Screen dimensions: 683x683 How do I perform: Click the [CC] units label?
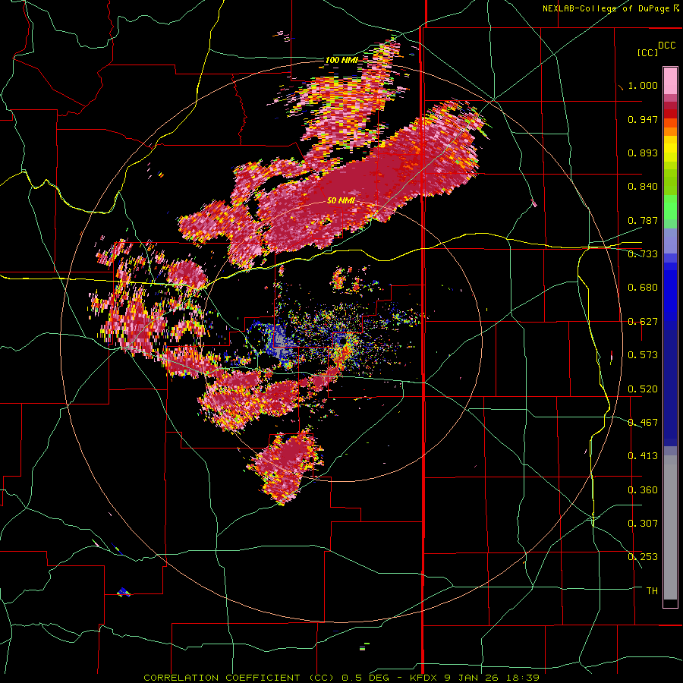pyautogui.click(x=647, y=52)
